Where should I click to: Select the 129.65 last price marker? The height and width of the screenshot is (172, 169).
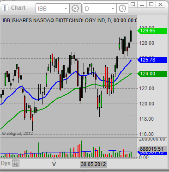tap(152, 31)
